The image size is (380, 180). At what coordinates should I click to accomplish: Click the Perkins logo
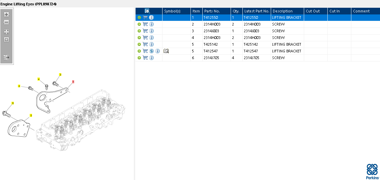[x=372, y=171]
